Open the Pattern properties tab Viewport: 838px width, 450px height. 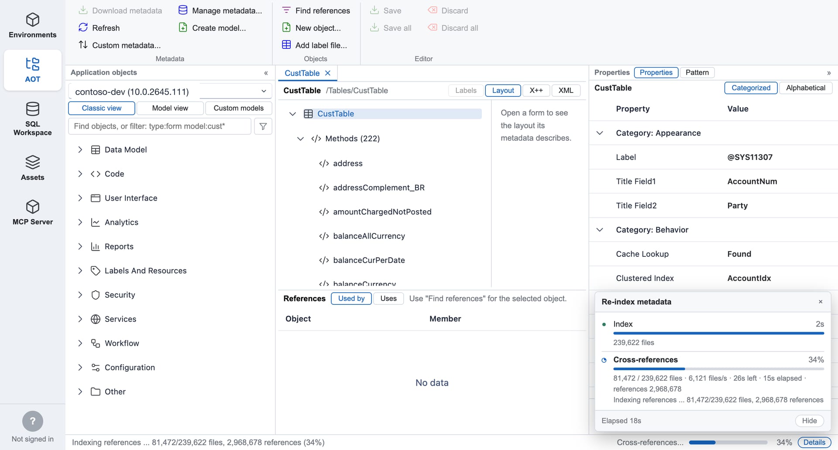[x=697, y=72]
